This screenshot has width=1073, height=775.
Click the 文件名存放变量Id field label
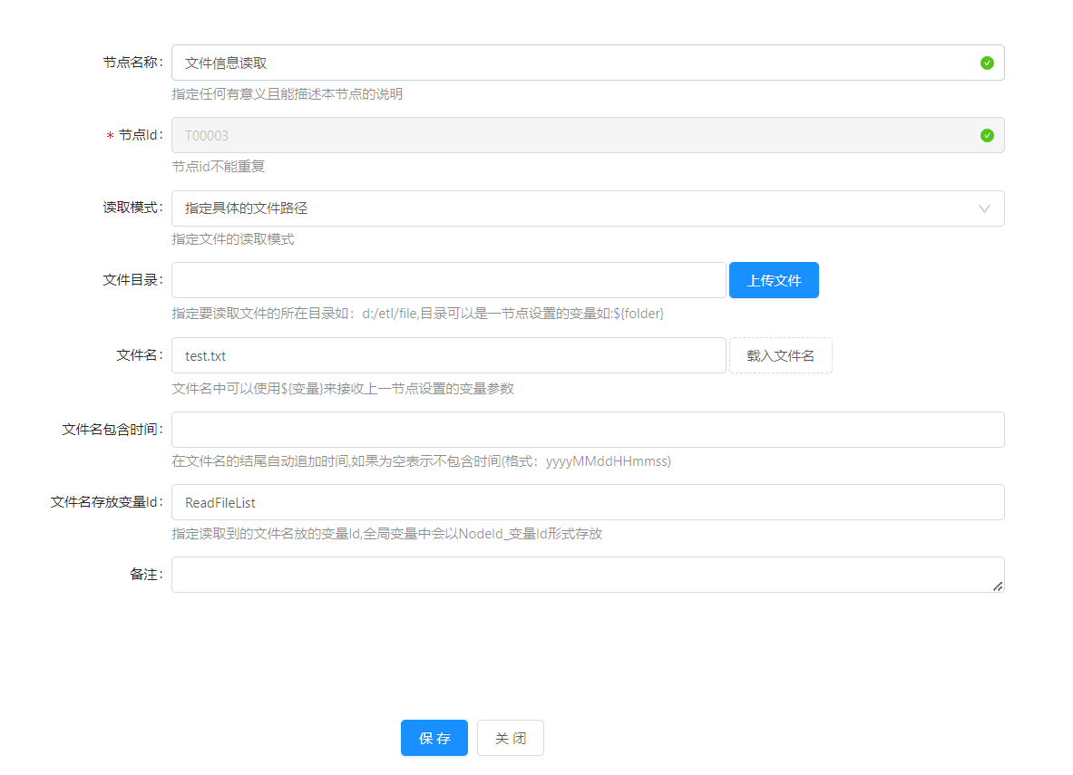pos(106,501)
